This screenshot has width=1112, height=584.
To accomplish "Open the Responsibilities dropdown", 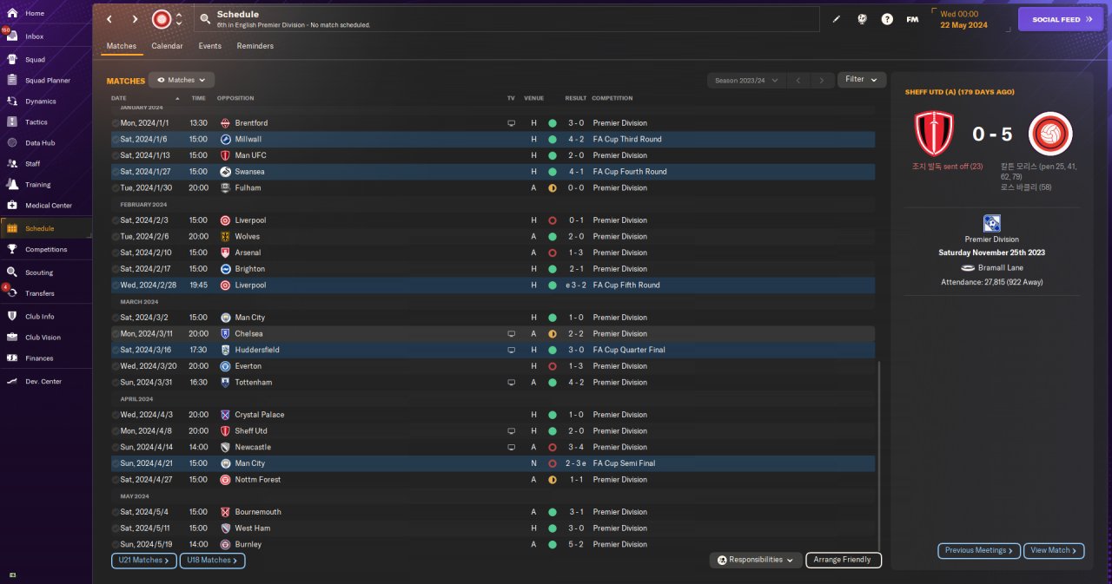I will tap(755, 561).
